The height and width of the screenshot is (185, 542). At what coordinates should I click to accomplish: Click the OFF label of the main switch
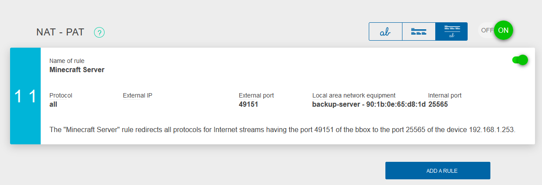(x=487, y=30)
